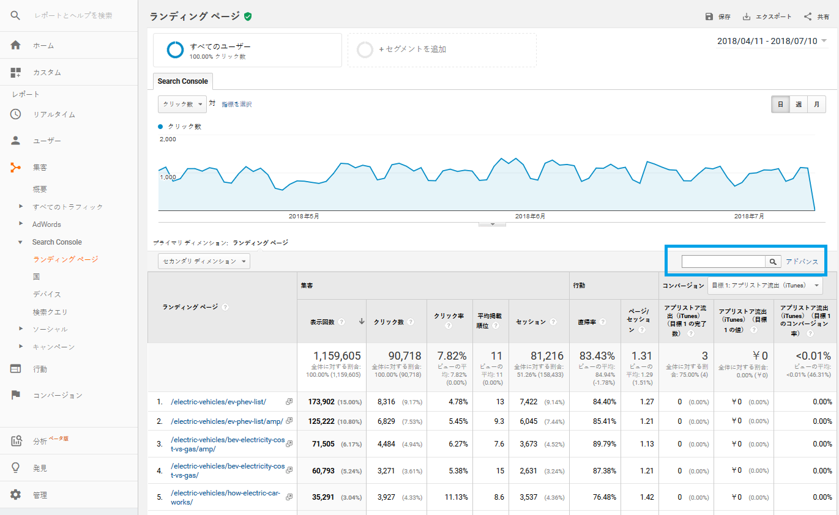
Task: Open the date range 2018/04/11 - 2018/07/10 picker
Action: 772,41
